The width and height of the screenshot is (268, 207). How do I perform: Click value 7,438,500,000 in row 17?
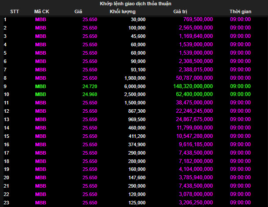pyautogui.click(x=196, y=153)
